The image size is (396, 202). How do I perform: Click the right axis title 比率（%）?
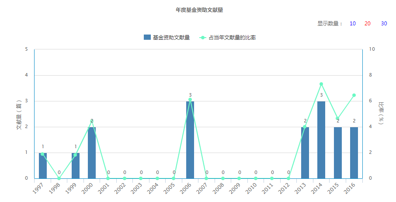381,113
